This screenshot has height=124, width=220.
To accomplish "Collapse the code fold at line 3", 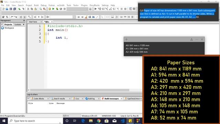I will (46, 34).
